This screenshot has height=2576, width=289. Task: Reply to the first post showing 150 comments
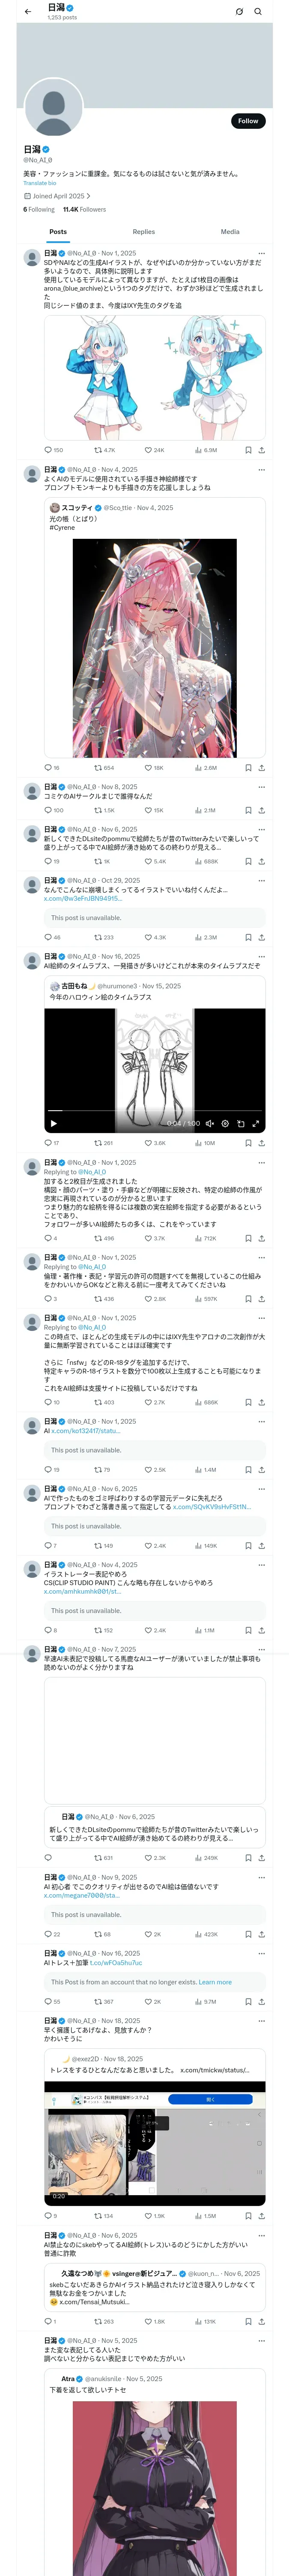click(x=54, y=450)
